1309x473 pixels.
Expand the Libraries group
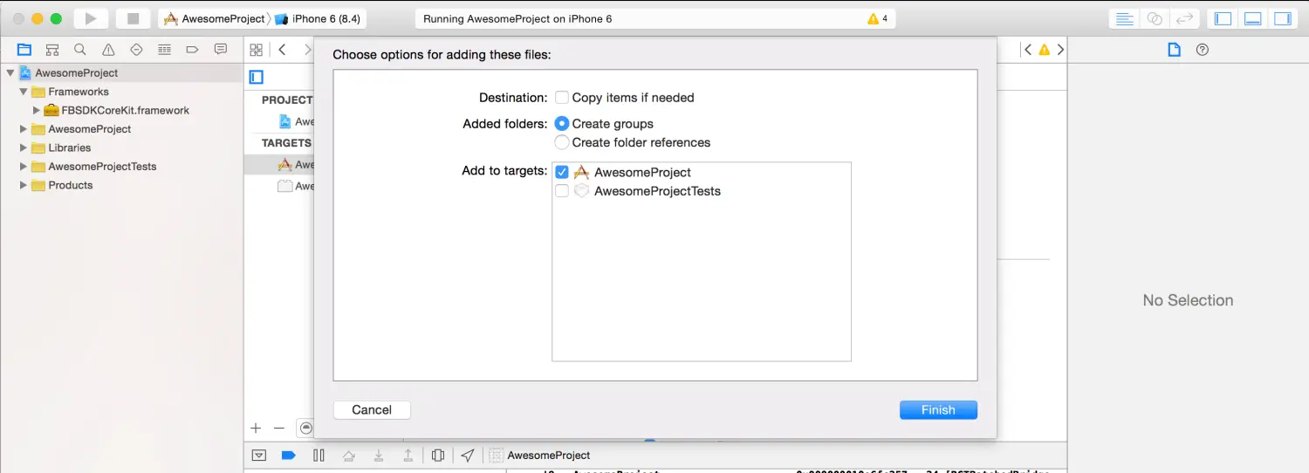(24, 148)
